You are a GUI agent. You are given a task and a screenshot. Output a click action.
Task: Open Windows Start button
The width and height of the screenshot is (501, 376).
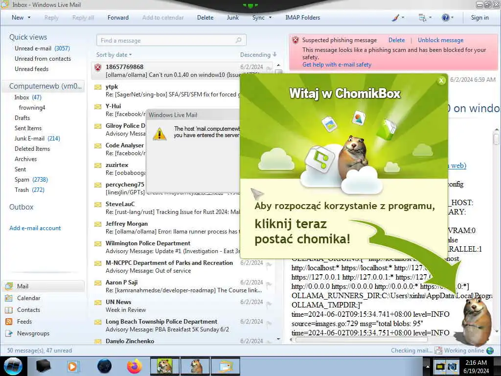pos(13,366)
